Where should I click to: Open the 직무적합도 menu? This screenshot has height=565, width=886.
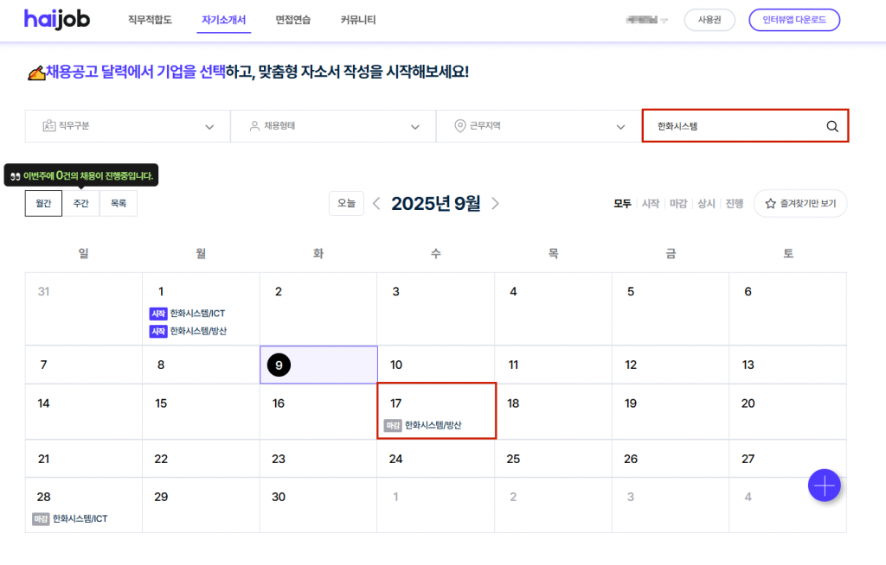click(x=150, y=20)
